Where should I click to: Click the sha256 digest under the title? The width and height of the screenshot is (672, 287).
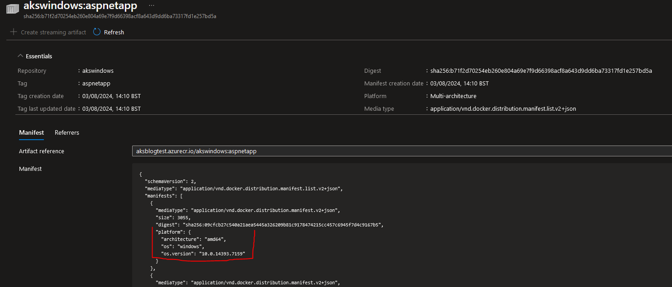coord(119,16)
